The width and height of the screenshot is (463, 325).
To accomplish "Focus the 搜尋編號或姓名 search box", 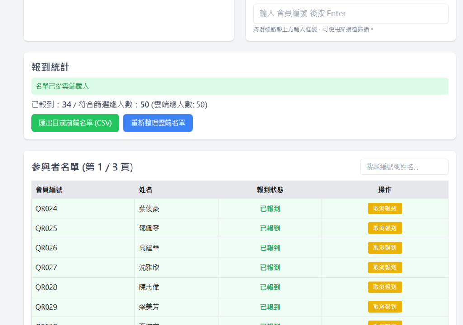I will (x=404, y=167).
